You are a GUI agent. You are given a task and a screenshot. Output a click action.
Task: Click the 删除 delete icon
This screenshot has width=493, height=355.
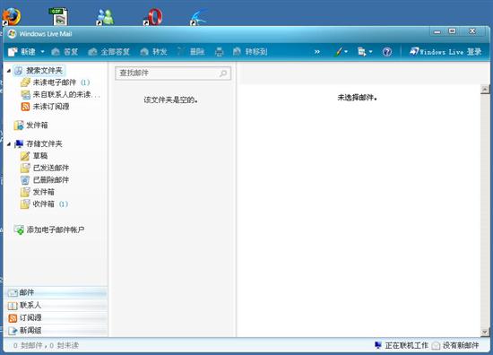click(x=180, y=52)
